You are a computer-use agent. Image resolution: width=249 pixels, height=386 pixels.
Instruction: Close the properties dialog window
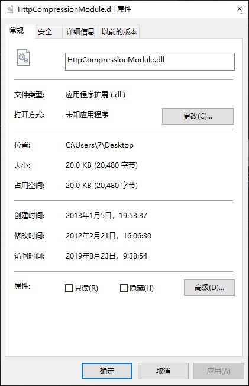click(x=239, y=9)
